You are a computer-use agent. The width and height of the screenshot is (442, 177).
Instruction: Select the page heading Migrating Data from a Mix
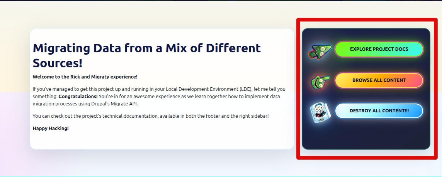147,56
